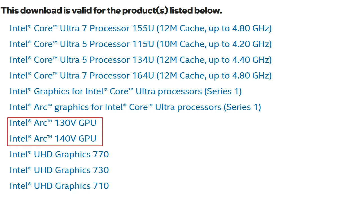Open the Intel UHD Graphics 770 link
This screenshot has height=197, width=338.
(x=59, y=155)
